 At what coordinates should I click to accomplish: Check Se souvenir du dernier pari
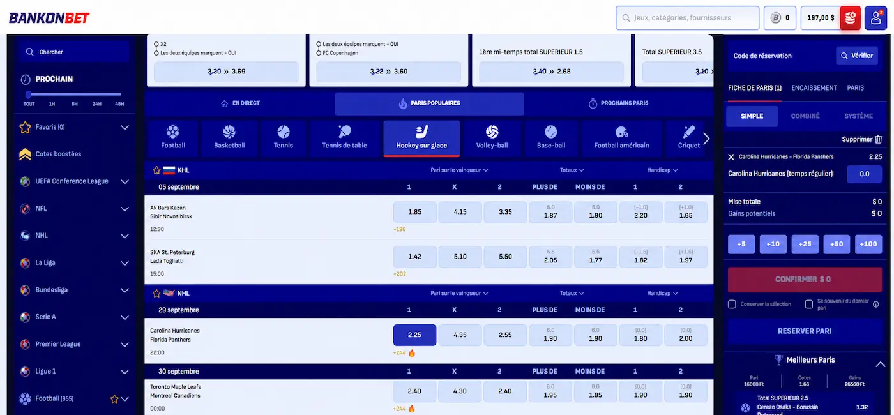pos(809,305)
